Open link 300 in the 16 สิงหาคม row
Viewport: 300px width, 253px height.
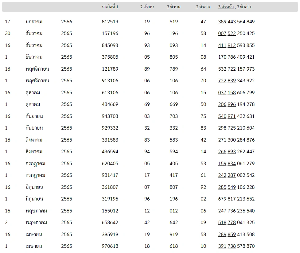[x=232, y=140]
